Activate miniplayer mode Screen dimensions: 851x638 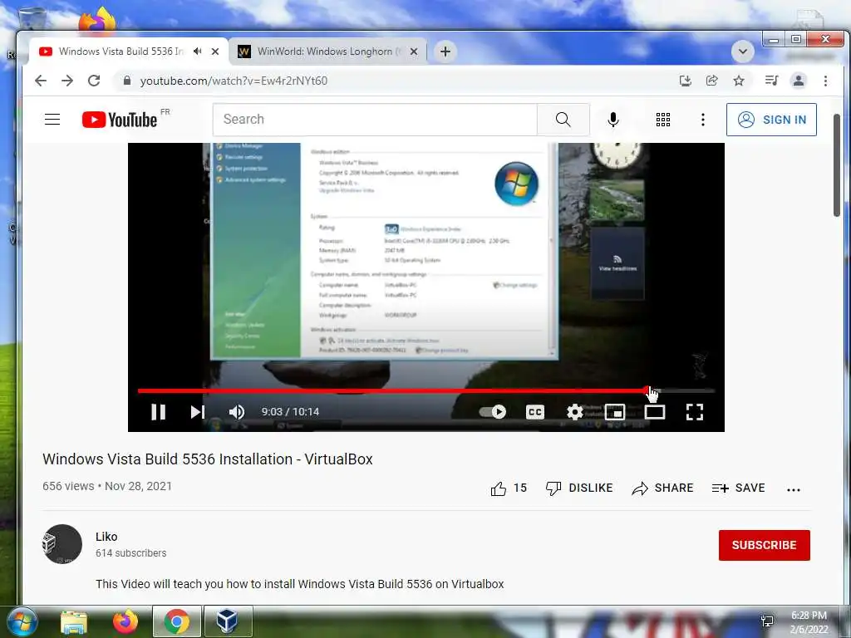[615, 412]
